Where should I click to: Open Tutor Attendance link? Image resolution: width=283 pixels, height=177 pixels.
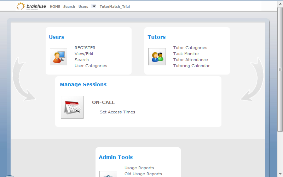click(191, 59)
